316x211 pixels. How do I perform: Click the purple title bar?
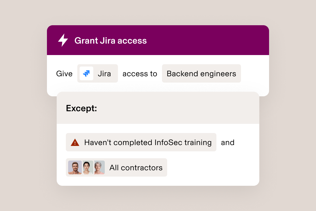click(158, 40)
